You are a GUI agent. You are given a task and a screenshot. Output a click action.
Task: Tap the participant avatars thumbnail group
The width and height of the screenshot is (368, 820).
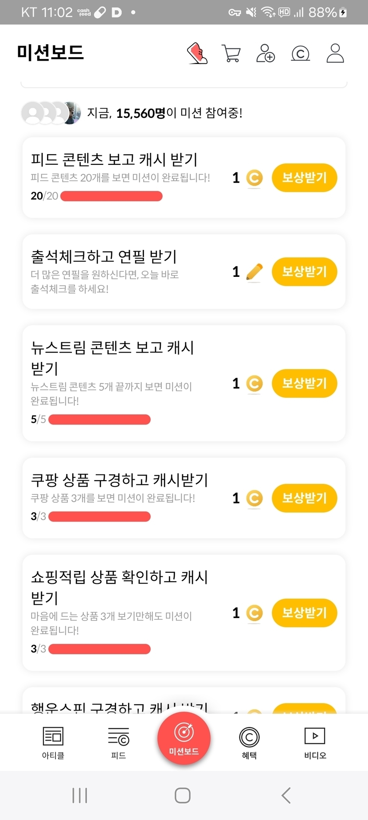[x=51, y=113]
